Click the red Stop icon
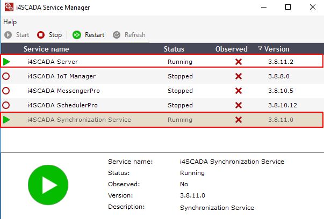324x219 pixels. tap(41, 35)
